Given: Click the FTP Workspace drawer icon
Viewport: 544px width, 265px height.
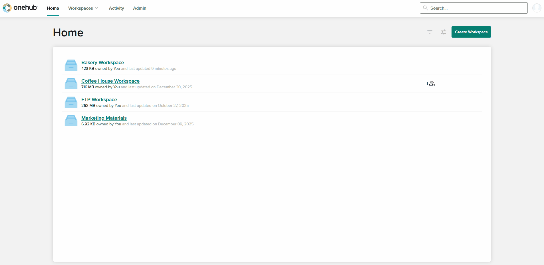Looking at the screenshot, I should [x=71, y=102].
